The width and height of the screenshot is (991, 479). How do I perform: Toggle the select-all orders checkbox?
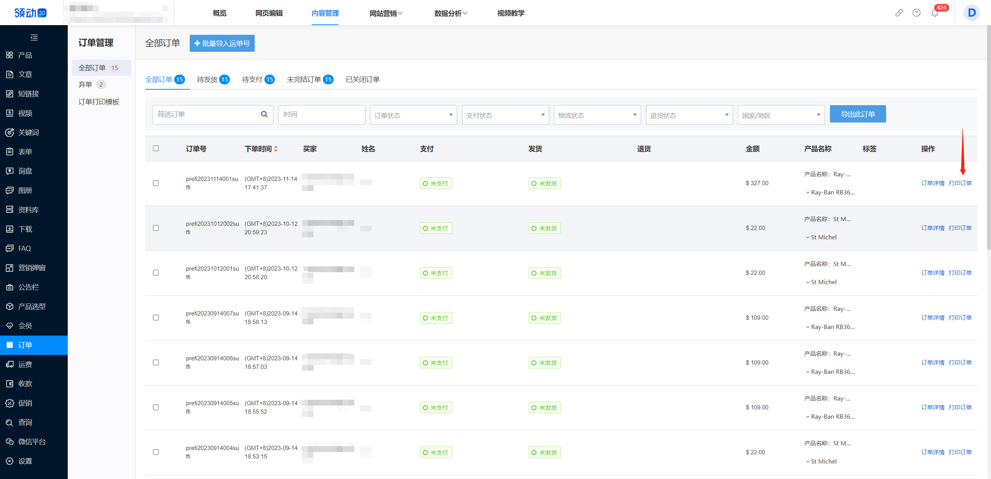tap(156, 148)
